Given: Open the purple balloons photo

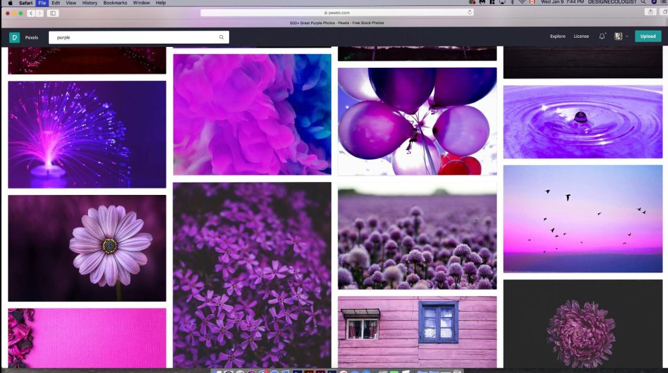Looking at the screenshot, I should (417, 121).
